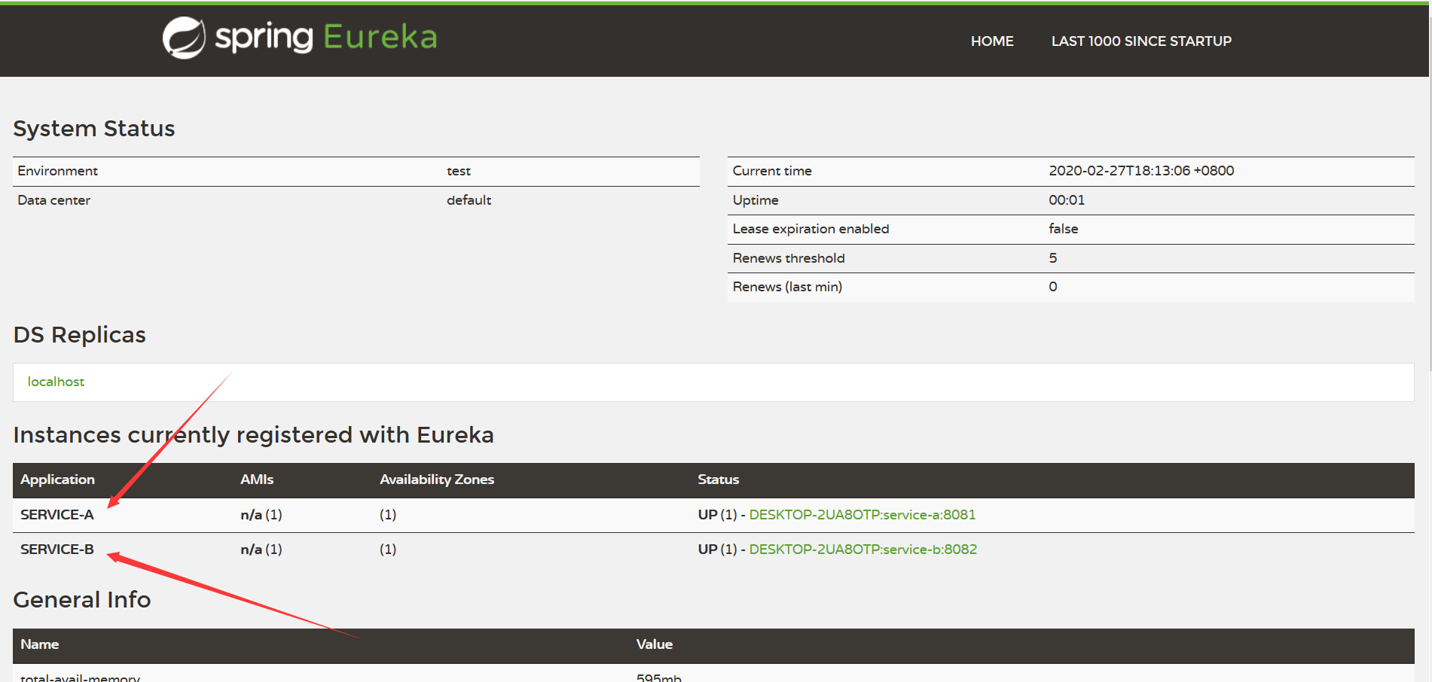Viewport: 1432px width, 682px height.
Task: Select the SERVICE-B application cell
Action: (x=57, y=550)
